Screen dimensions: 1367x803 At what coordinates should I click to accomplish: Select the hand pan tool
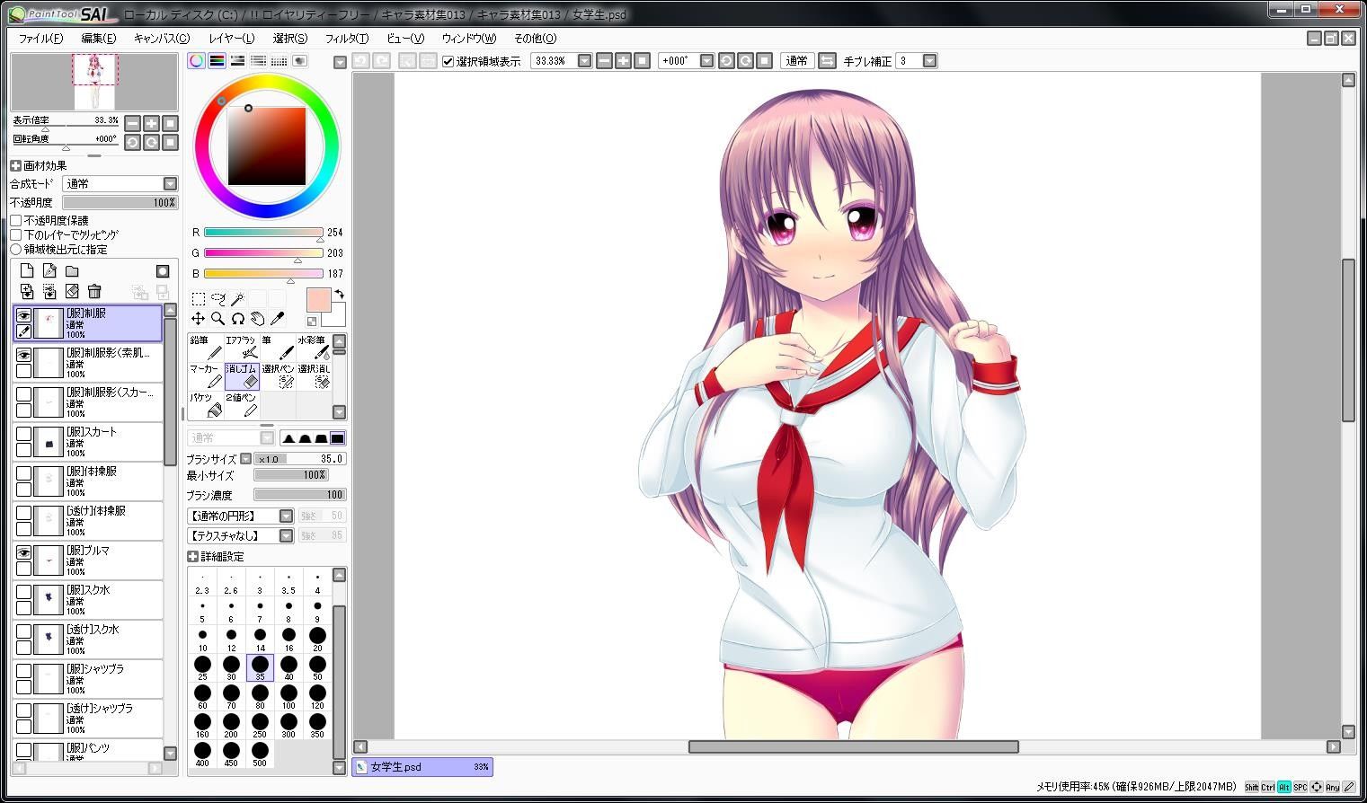pos(258,319)
